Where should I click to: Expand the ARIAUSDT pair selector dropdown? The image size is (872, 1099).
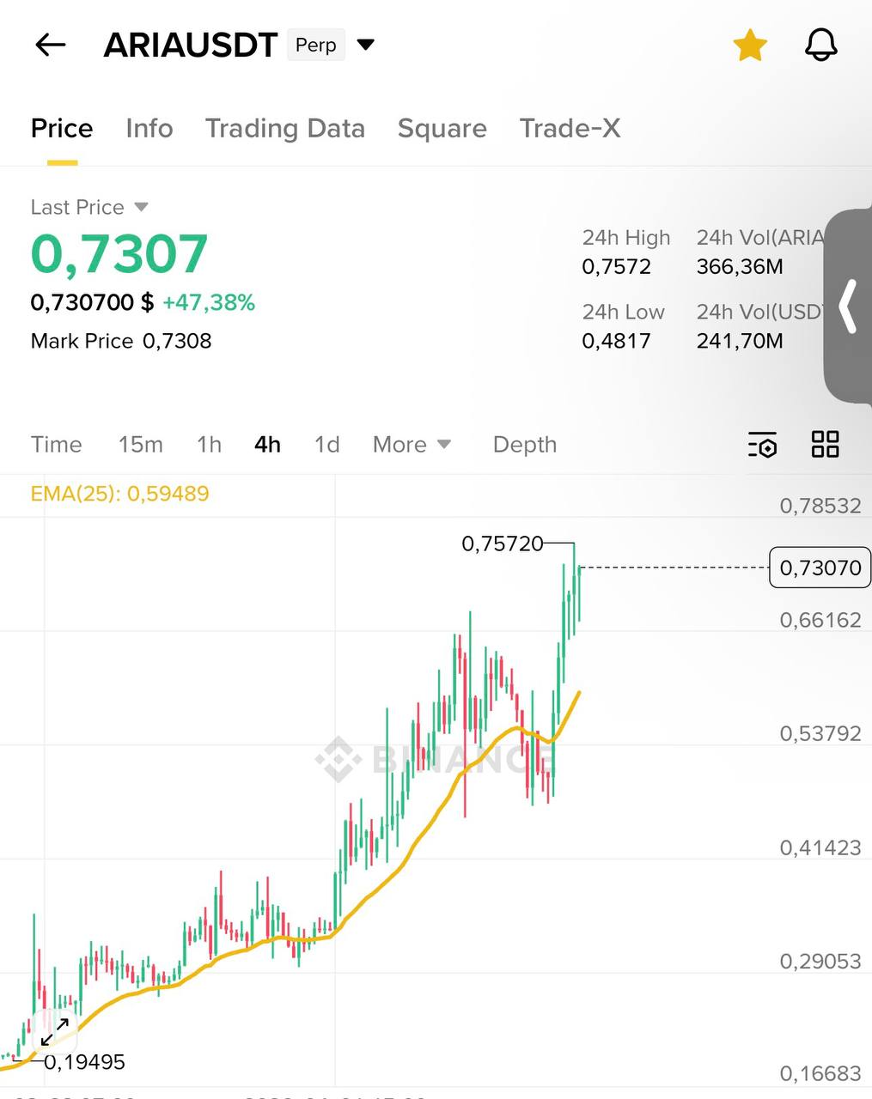[366, 45]
